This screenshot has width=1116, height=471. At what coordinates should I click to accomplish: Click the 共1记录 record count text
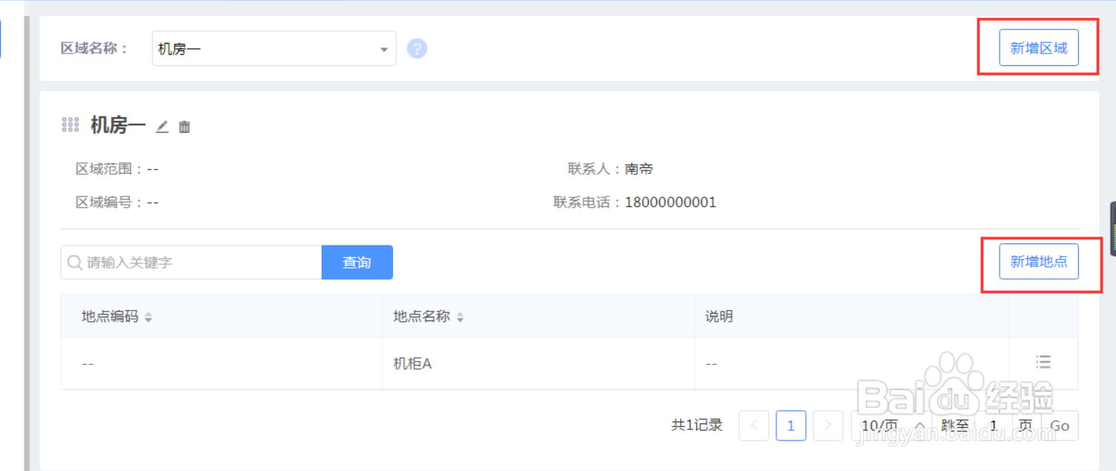click(697, 425)
